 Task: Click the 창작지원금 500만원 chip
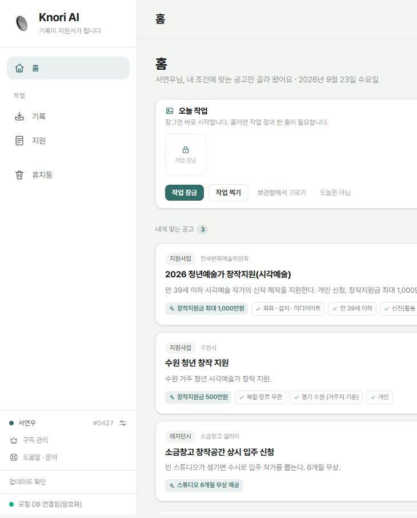tap(198, 397)
